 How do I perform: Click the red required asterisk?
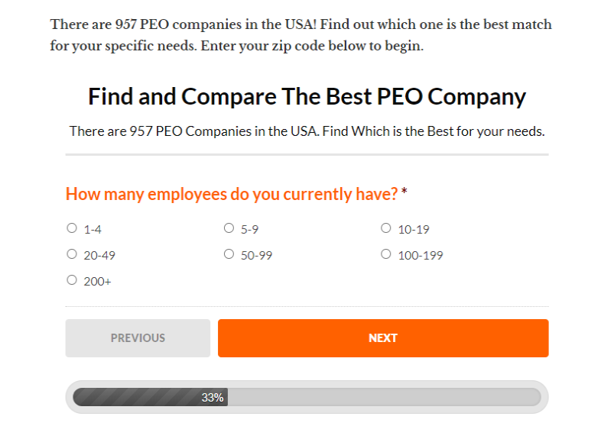[x=404, y=193]
